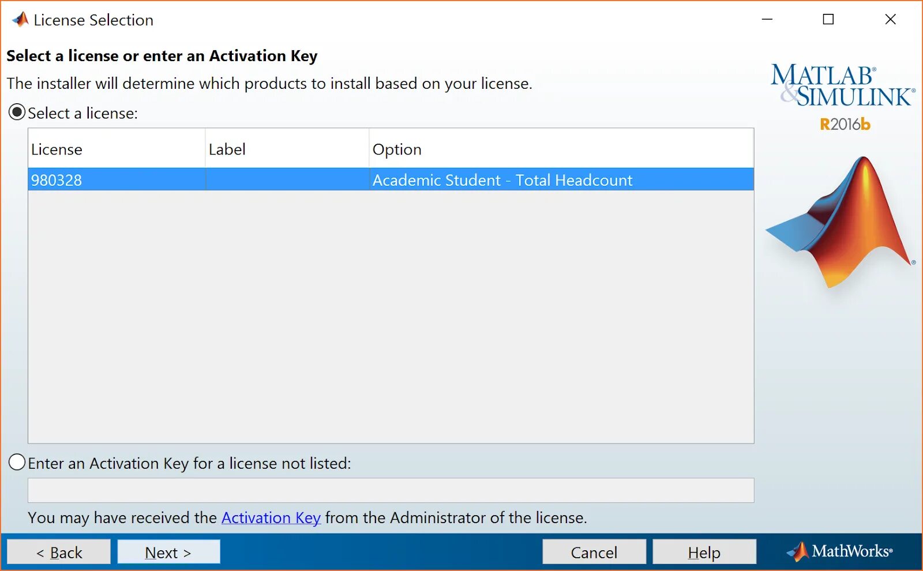This screenshot has height=571, width=923.
Task: Click the Academic Student - Total Headcount cell
Action: pyautogui.click(x=561, y=179)
